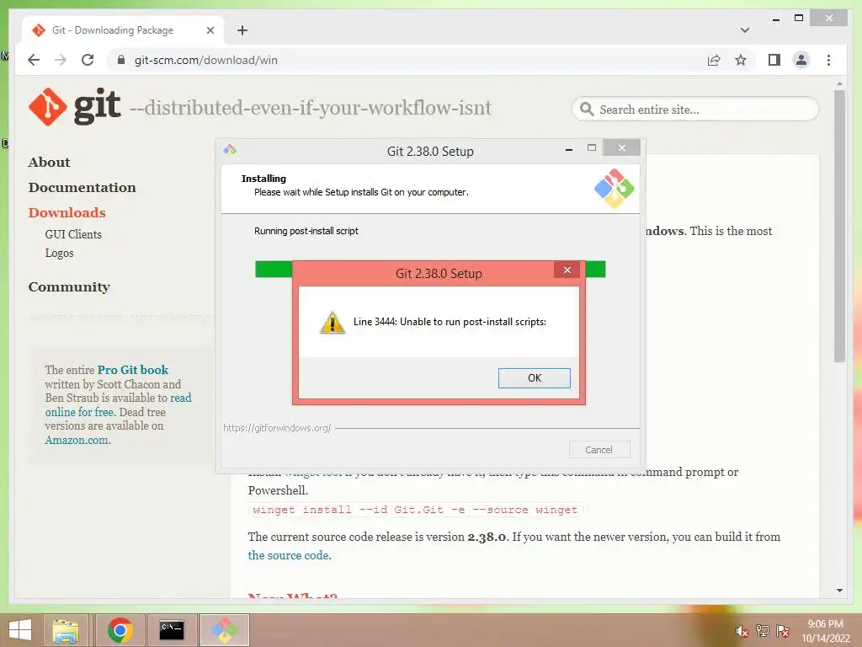Open a new Chrome tab
This screenshot has width=862, height=647.
[242, 30]
